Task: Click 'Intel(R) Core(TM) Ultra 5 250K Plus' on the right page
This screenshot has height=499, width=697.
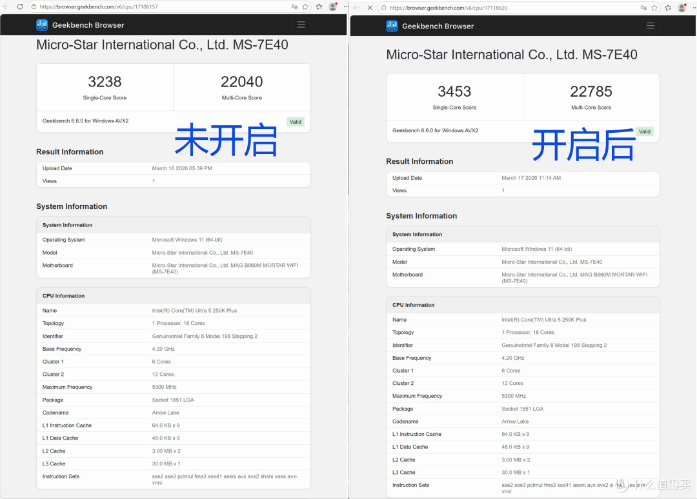Action: [544, 320]
